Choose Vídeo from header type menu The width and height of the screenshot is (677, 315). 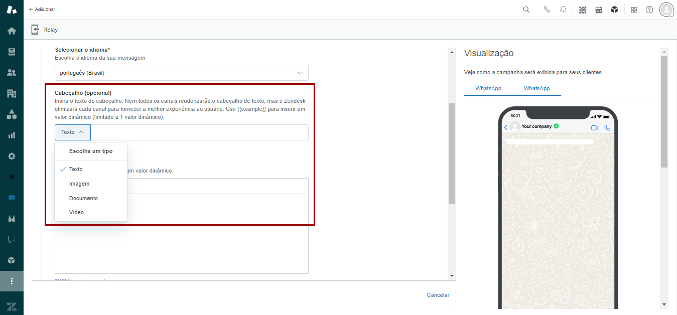[x=76, y=212]
